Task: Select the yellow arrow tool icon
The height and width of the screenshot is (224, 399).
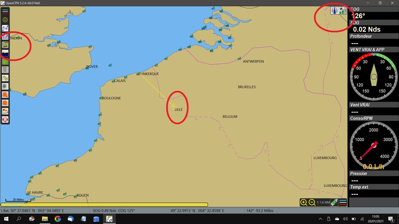Action: pyautogui.click(x=5, y=78)
